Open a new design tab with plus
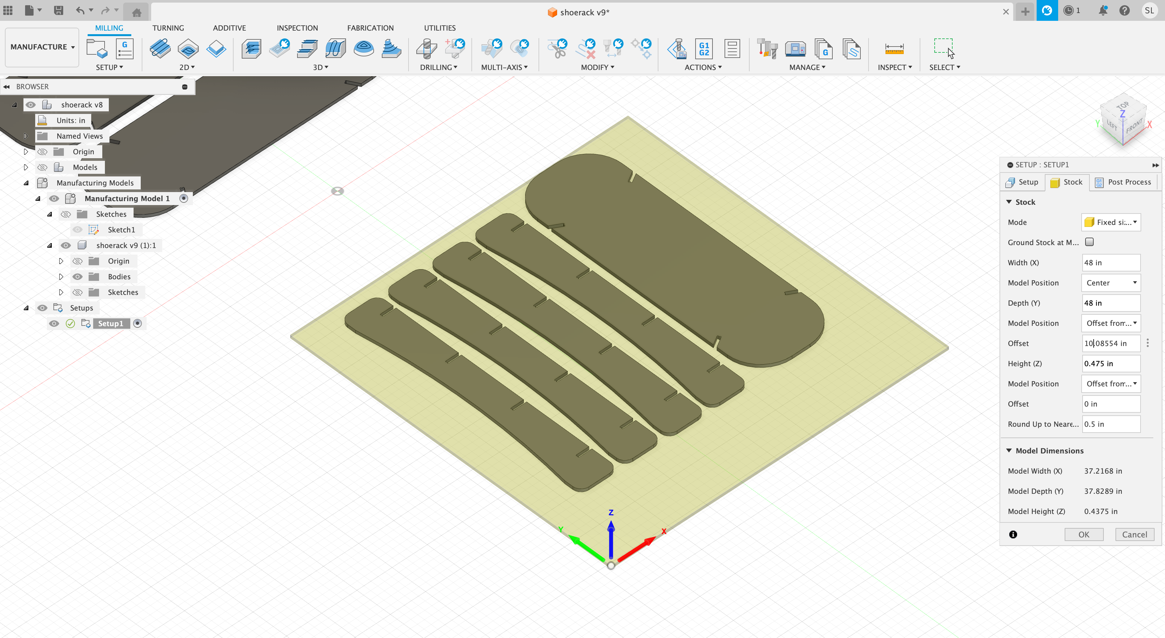 tap(1025, 12)
